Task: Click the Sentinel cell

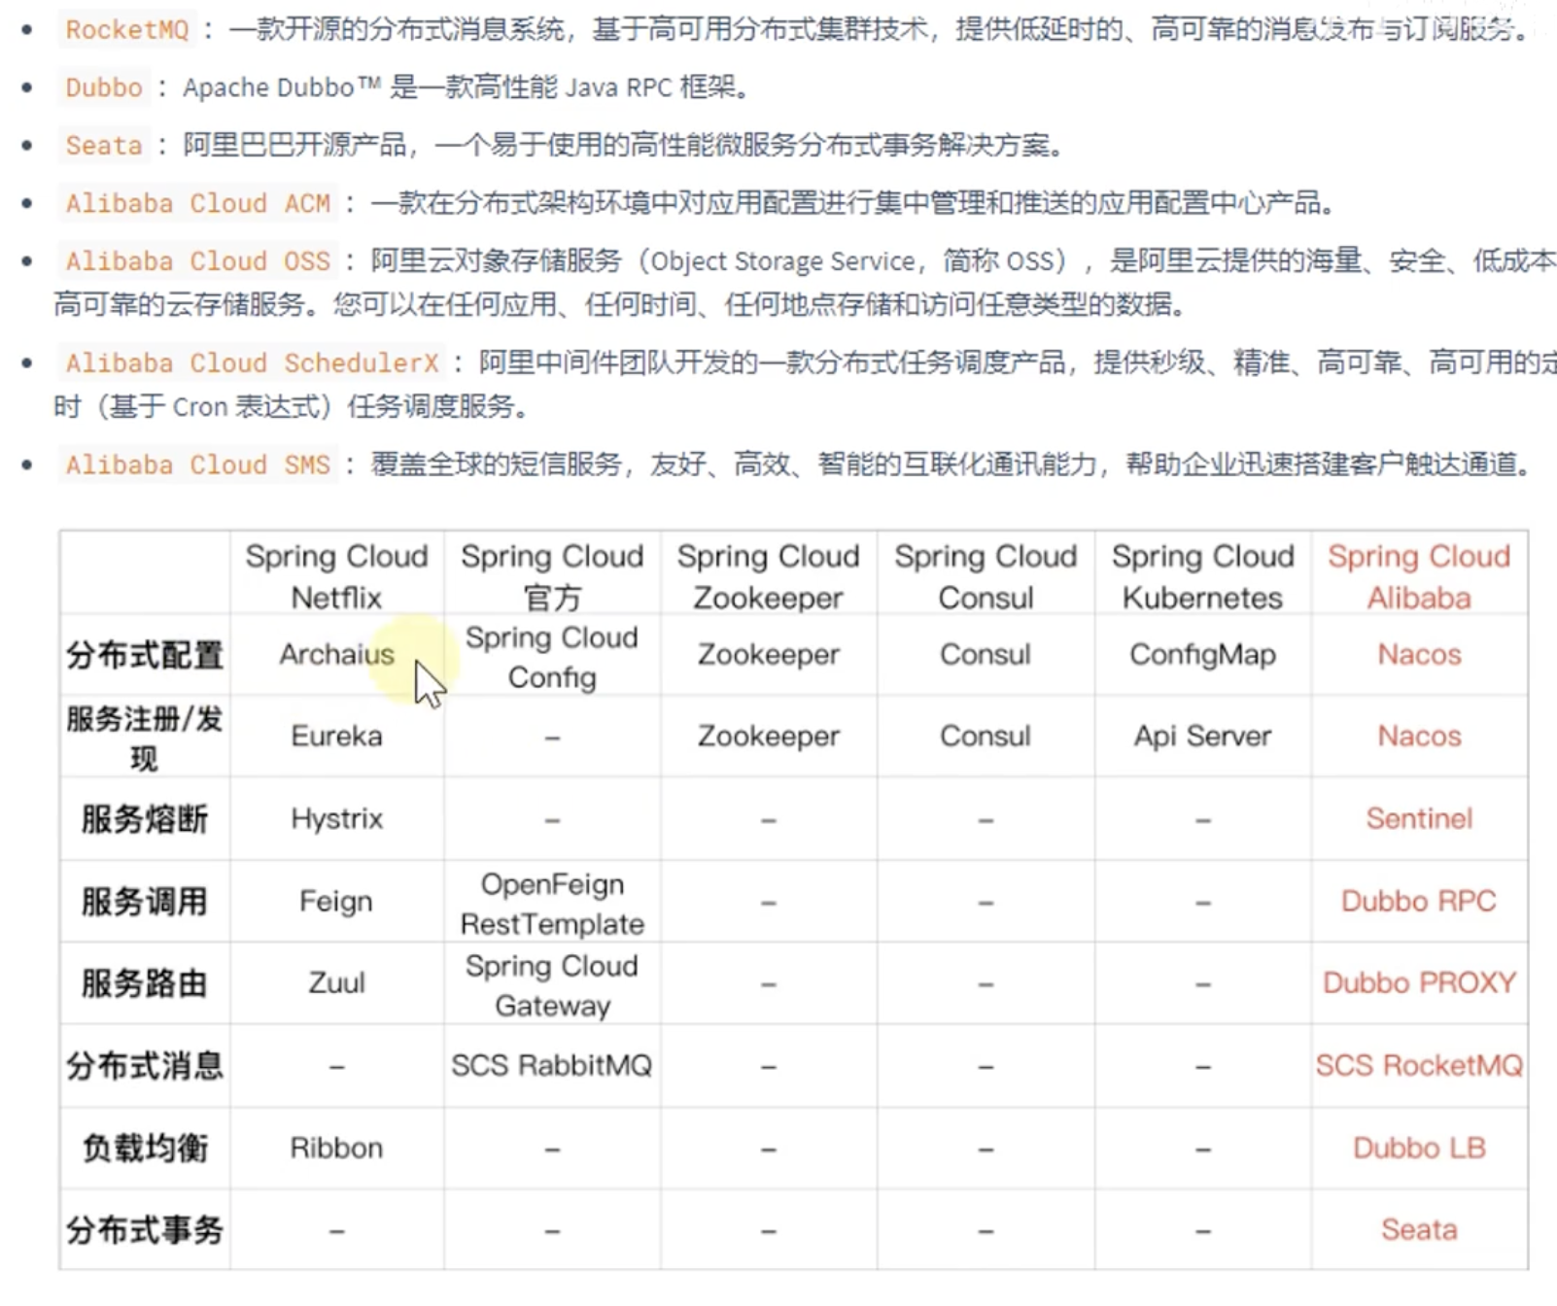Action: pos(1419,819)
